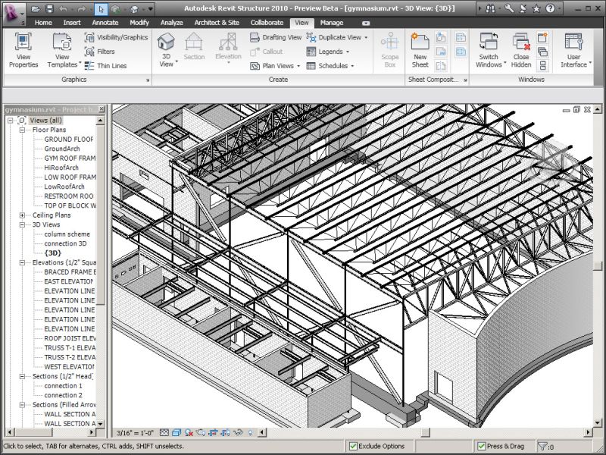Open the Help question mark icon
The width and height of the screenshot is (606, 455).
(x=550, y=8)
